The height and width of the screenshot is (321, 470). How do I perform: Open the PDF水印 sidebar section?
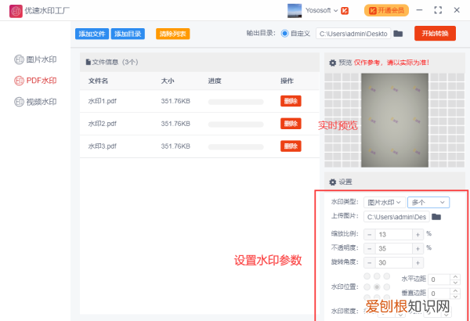(35, 81)
